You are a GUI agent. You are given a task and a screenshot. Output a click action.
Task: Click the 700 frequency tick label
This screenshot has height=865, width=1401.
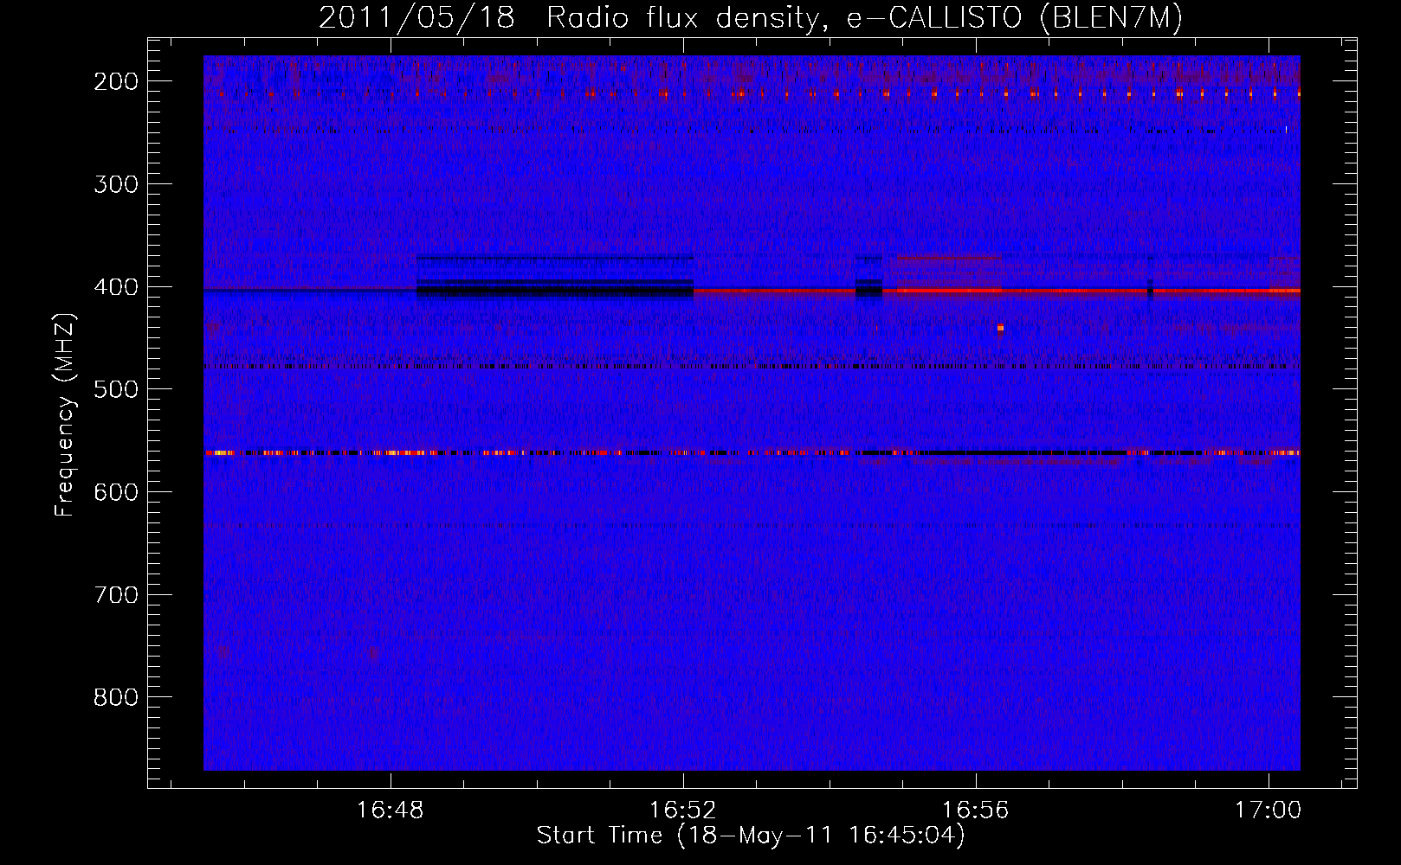[115, 595]
